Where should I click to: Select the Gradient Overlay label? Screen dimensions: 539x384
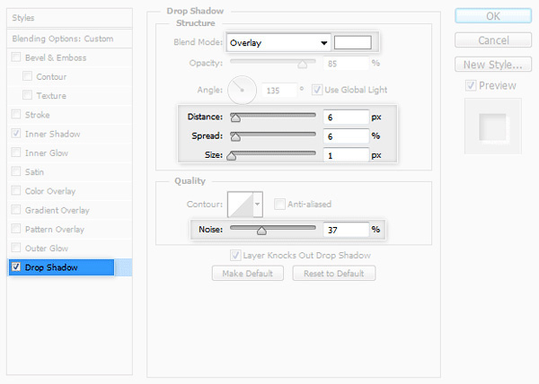tap(57, 210)
